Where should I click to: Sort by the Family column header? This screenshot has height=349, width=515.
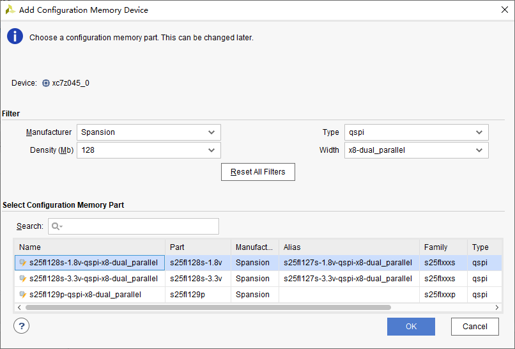point(443,247)
